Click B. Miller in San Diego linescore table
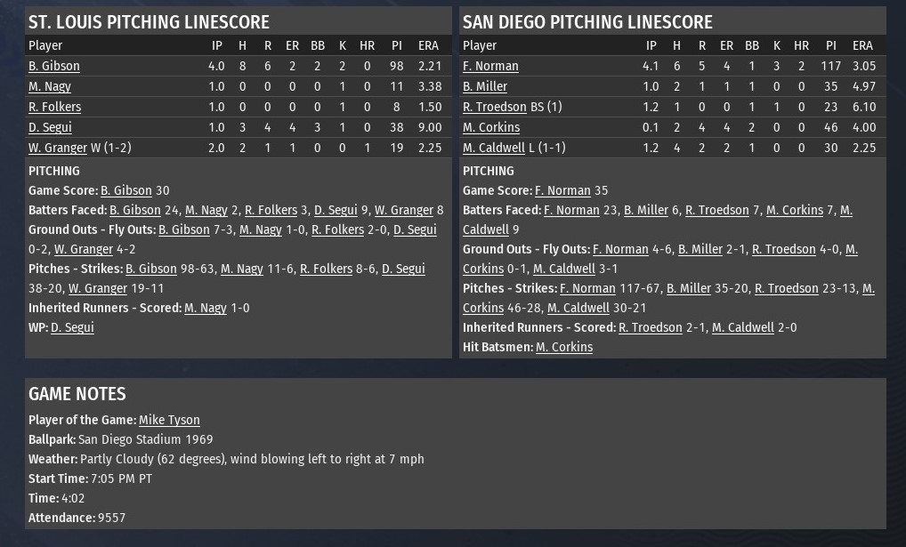Viewport: 906px width, 547px height. [x=485, y=86]
